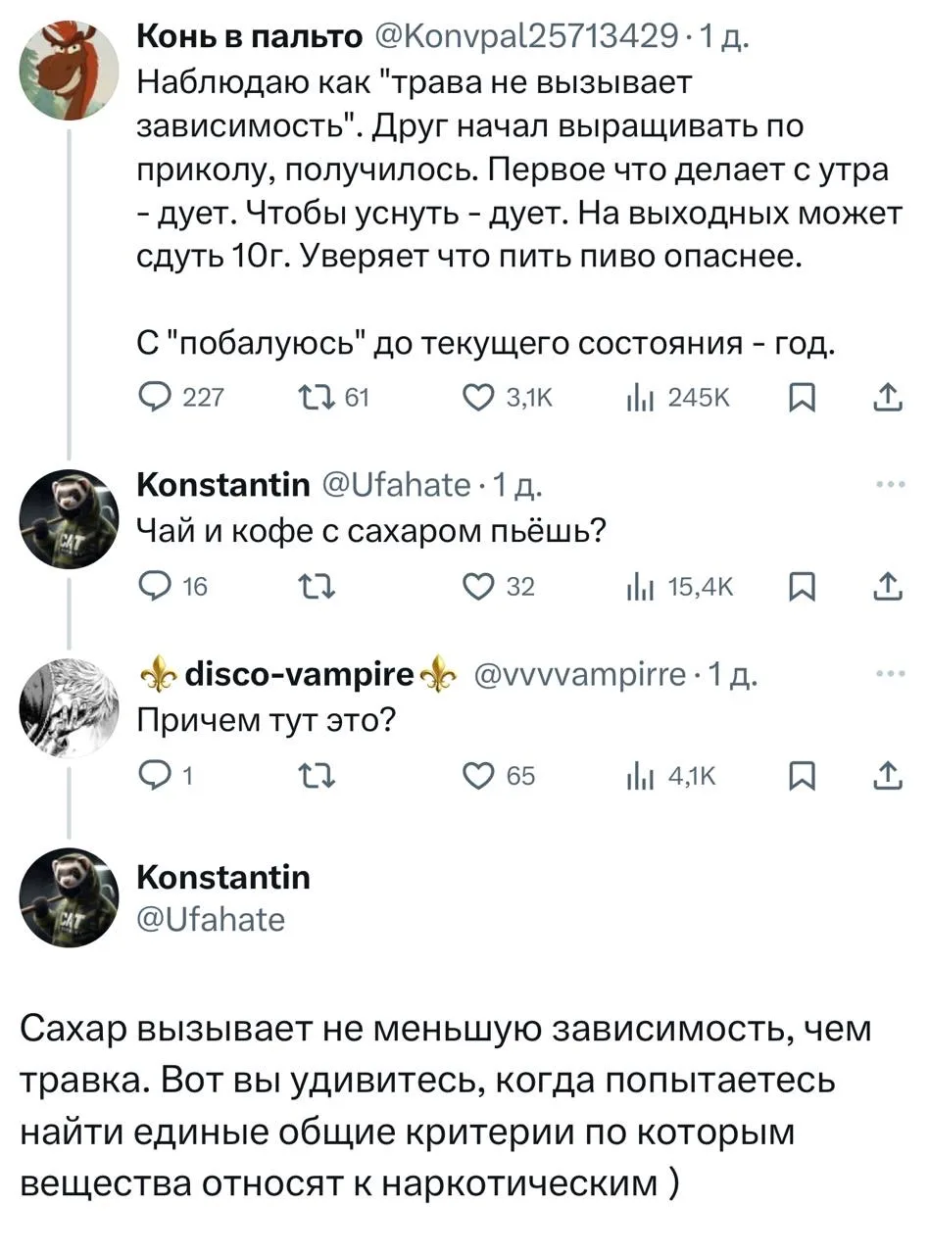
Task: Share the first tweet about трава
Action: (x=887, y=397)
